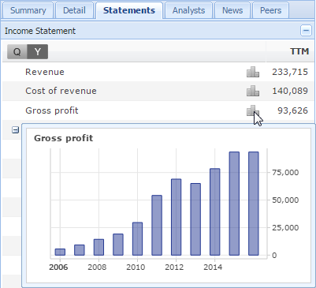Switch to Quarterly view with Q
Screen dimensions: 316x288
pos(17,51)
